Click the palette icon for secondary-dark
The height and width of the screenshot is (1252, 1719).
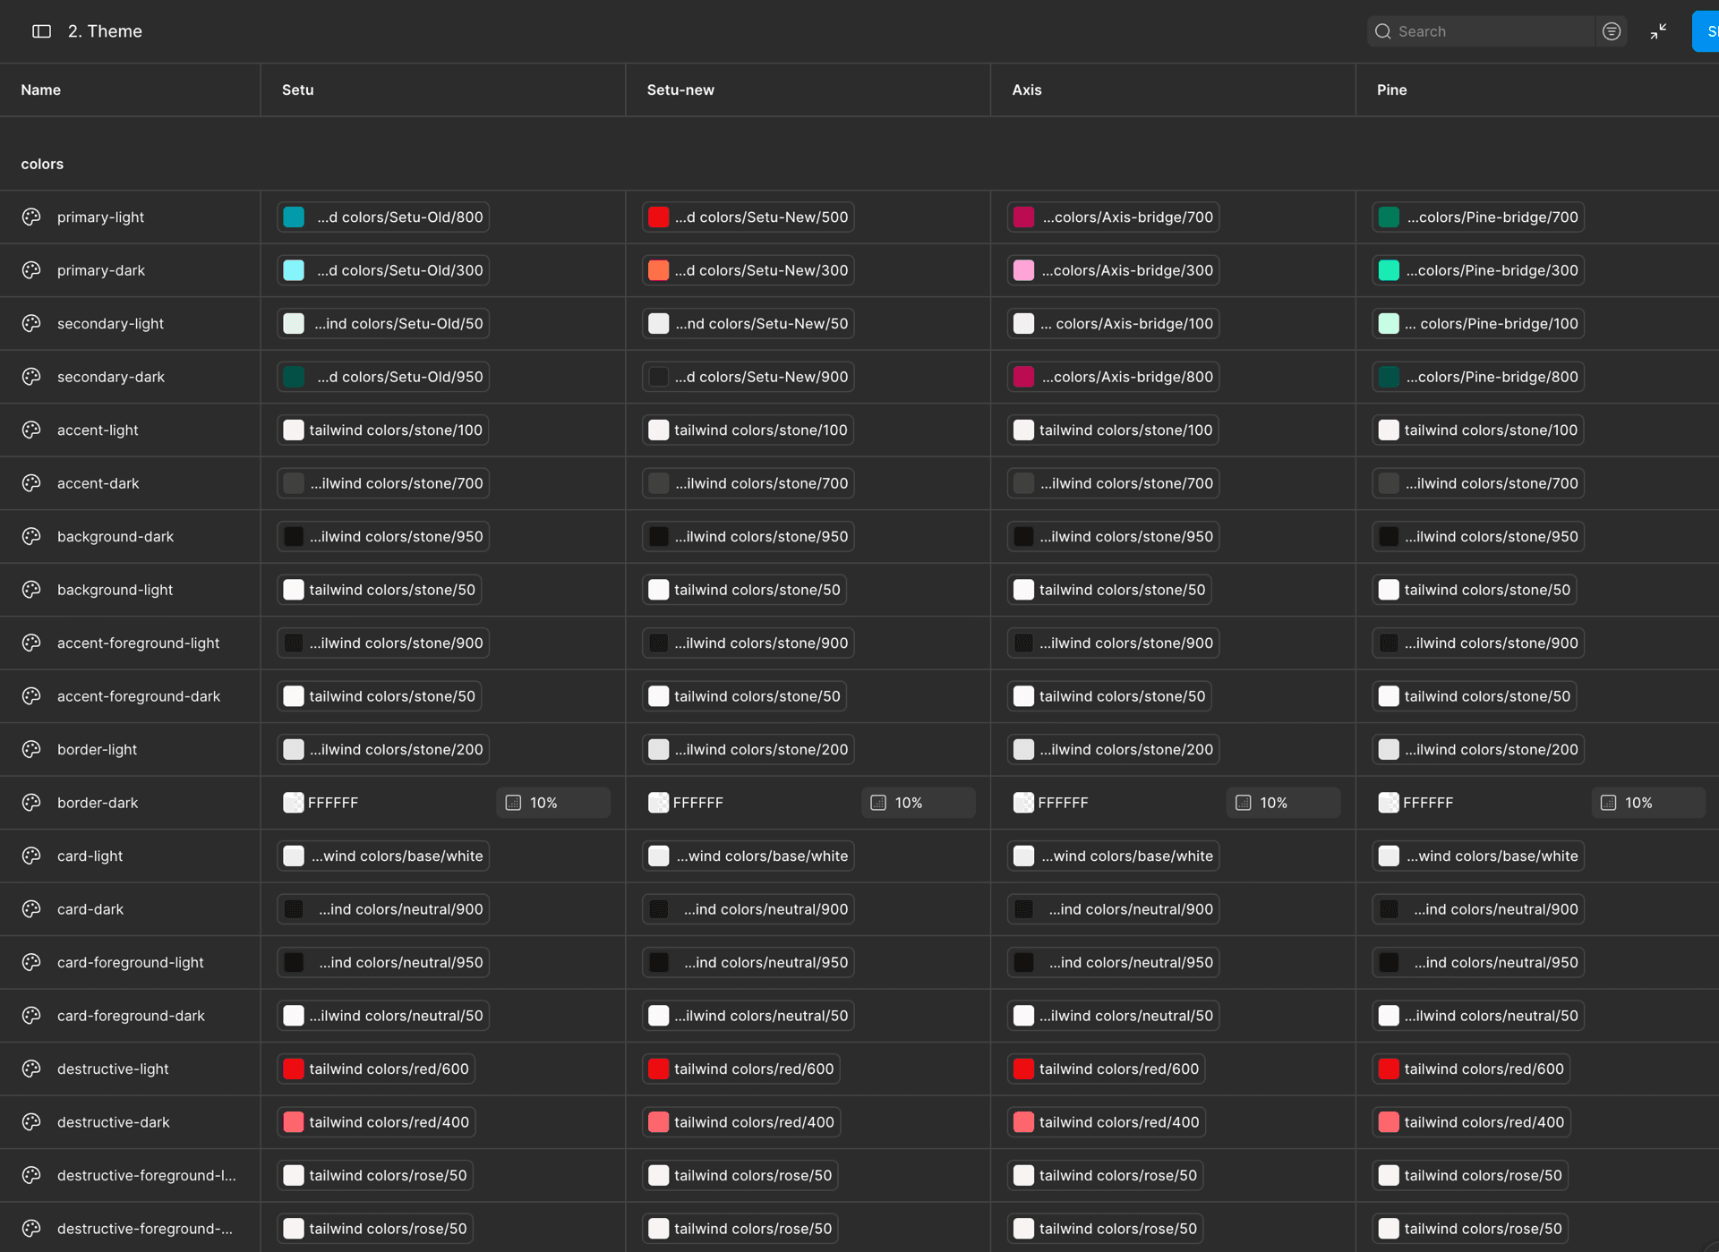pos(31,377)
